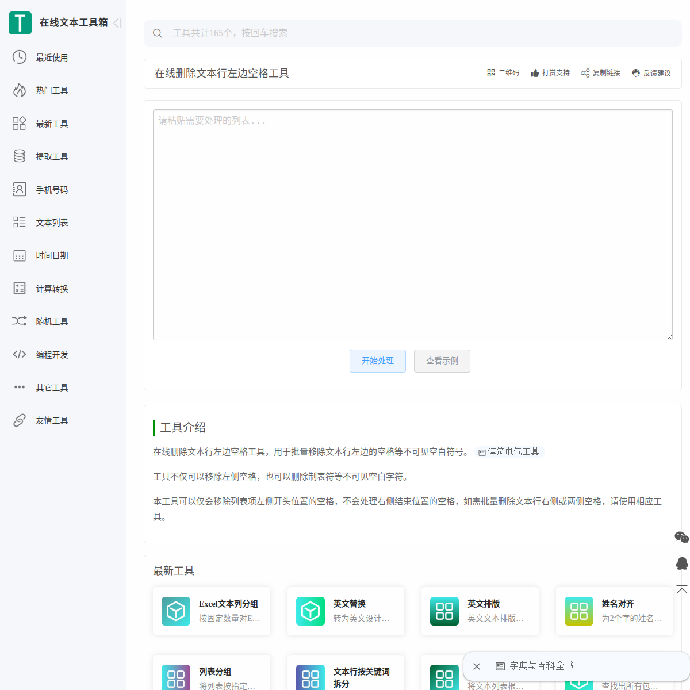
Task: Open the 手机号码 contact icon
Action: click(20, 189)
